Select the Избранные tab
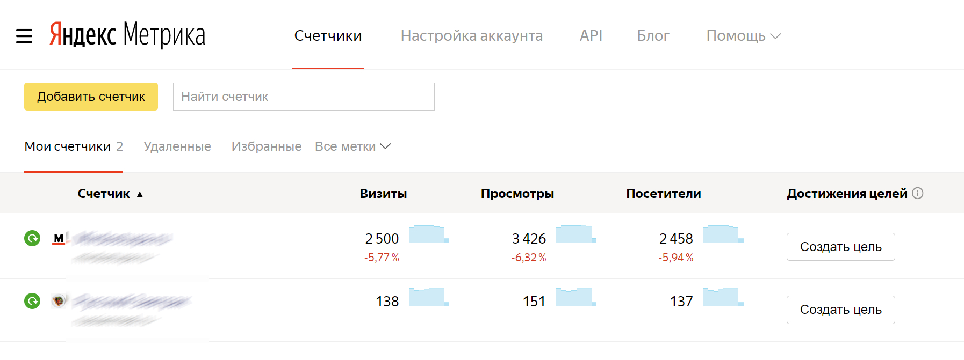 pyautogui.click(x=266, y=146)
